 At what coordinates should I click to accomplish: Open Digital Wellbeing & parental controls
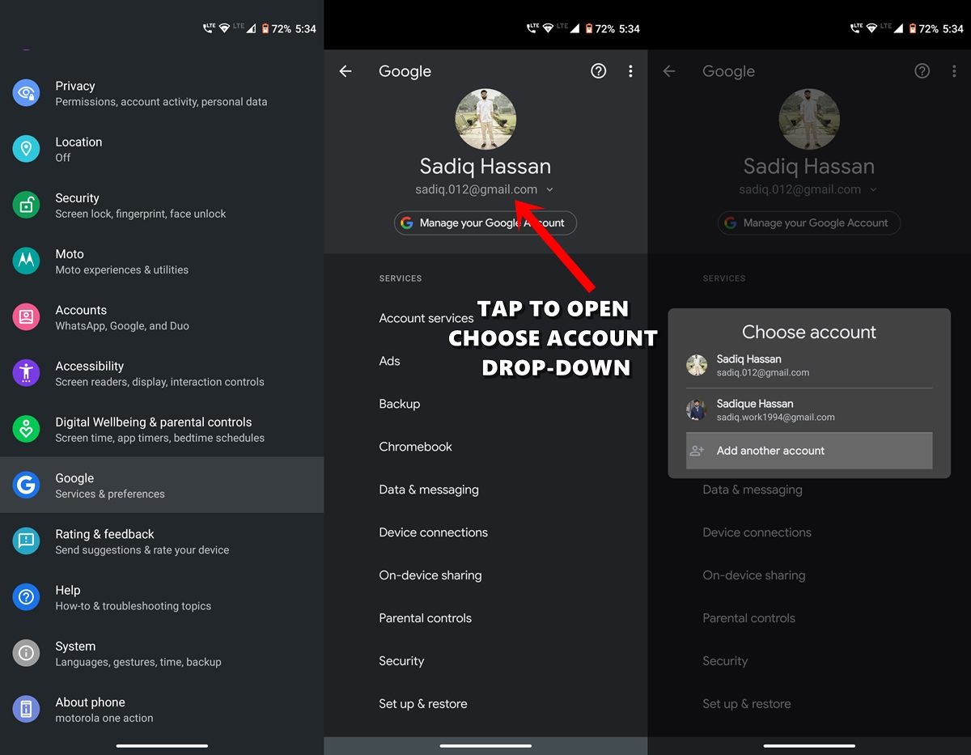[x=162, y=429]
